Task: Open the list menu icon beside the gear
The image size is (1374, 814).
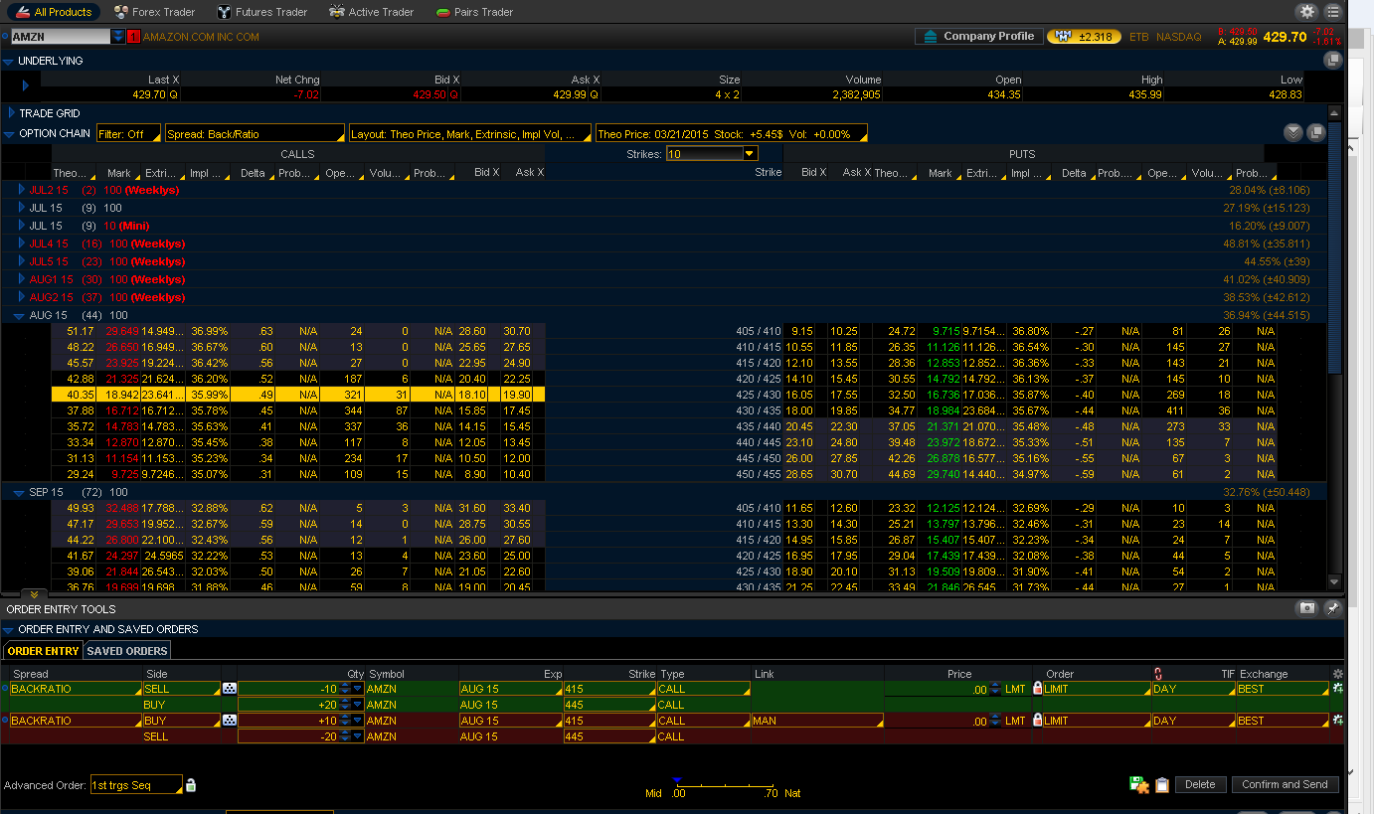Action: (x=1332, y=12)
